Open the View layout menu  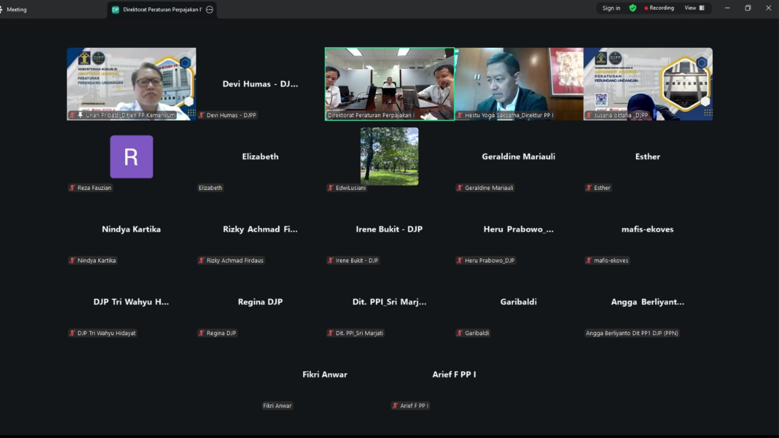pyautogui.click(x=694, y=8)
